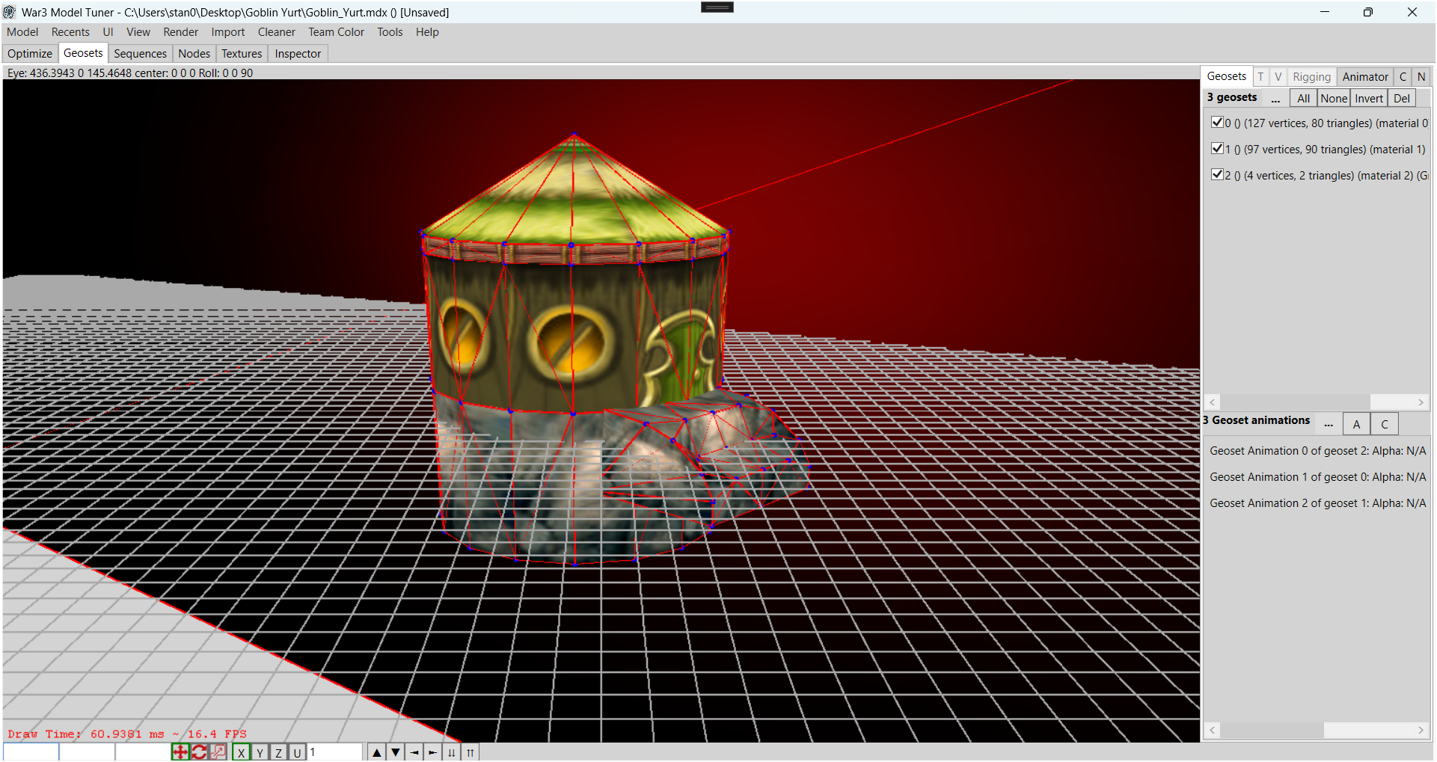1437x762 pixels.
Task: Open the C side panel tab
Action: pos(1403,77)
